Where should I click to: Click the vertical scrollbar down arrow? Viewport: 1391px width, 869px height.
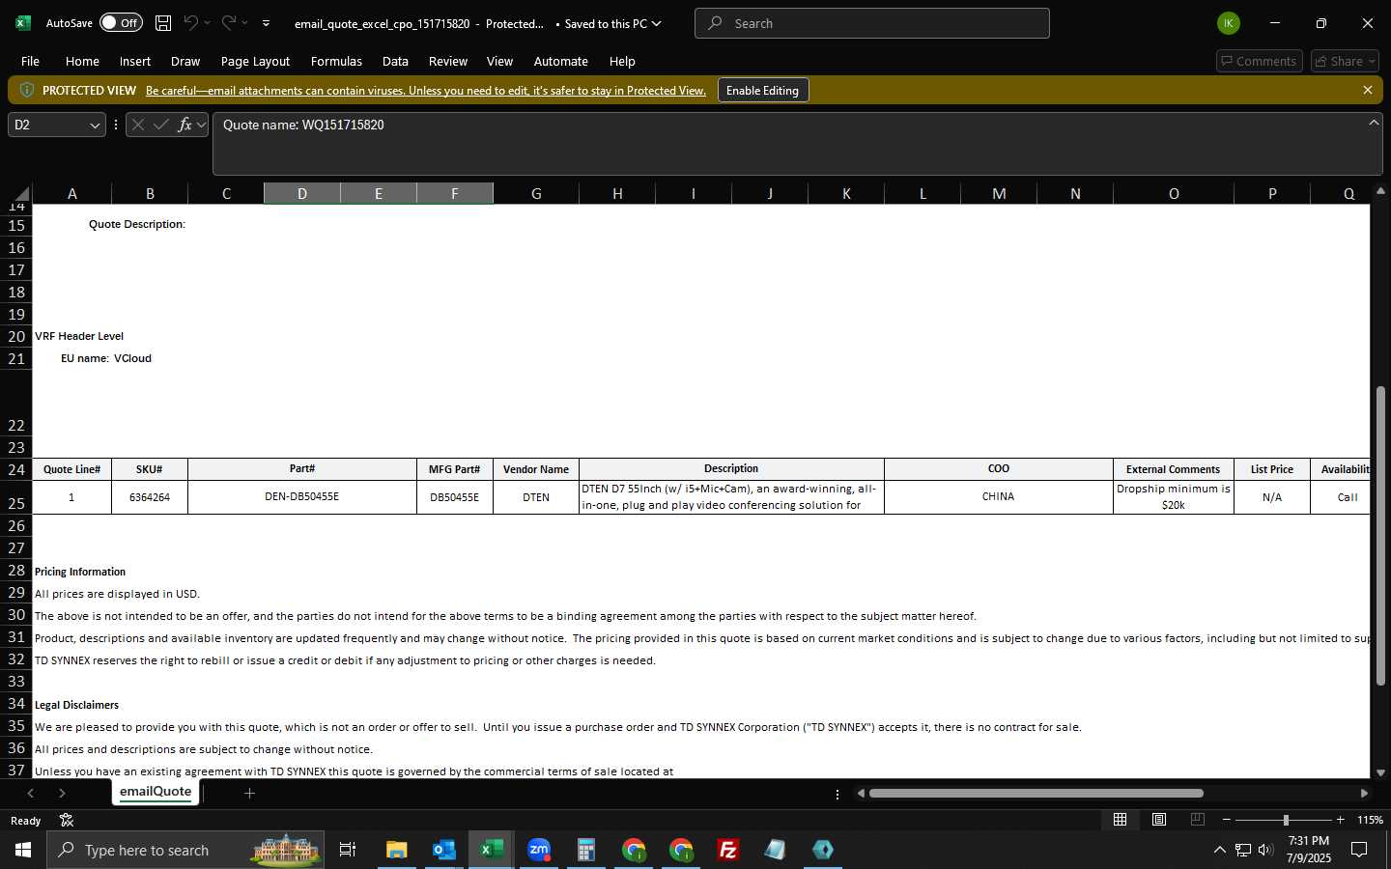coord(1380,772)
